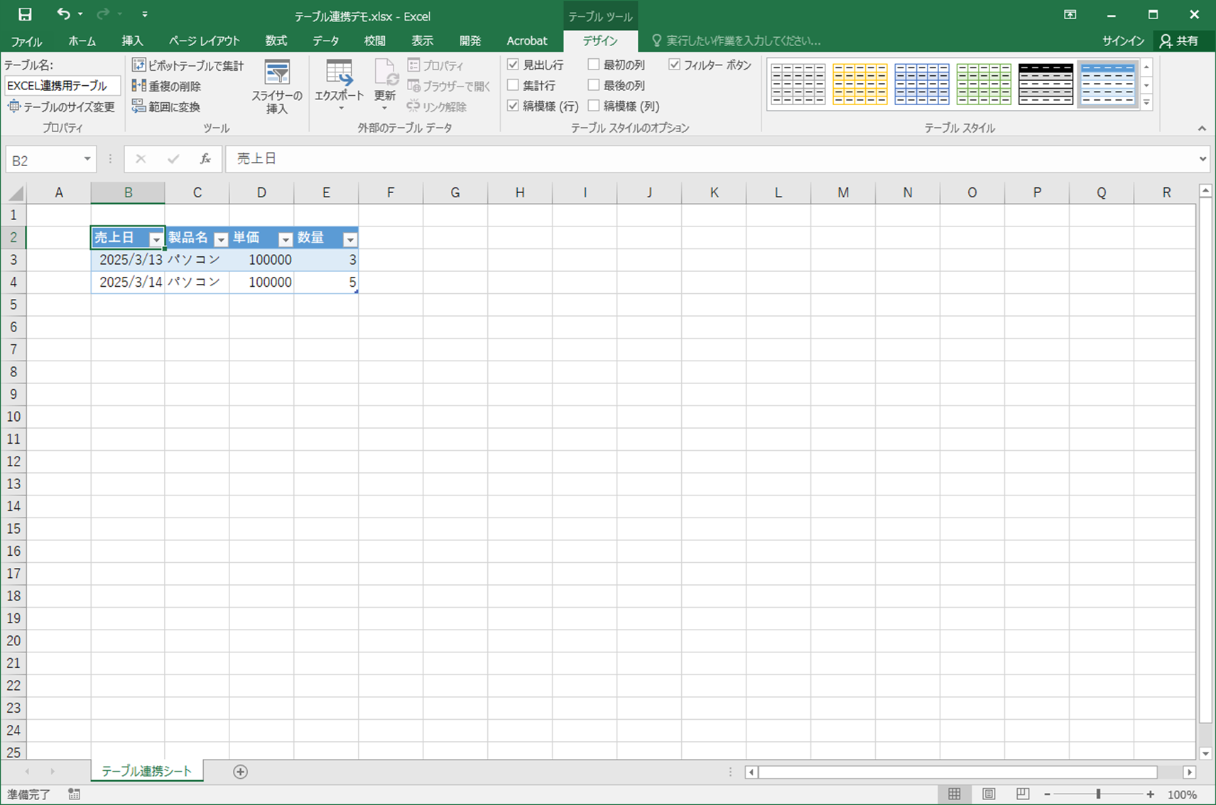Click the テーブル名 input field
The image size is (1216, 805).
62,86
